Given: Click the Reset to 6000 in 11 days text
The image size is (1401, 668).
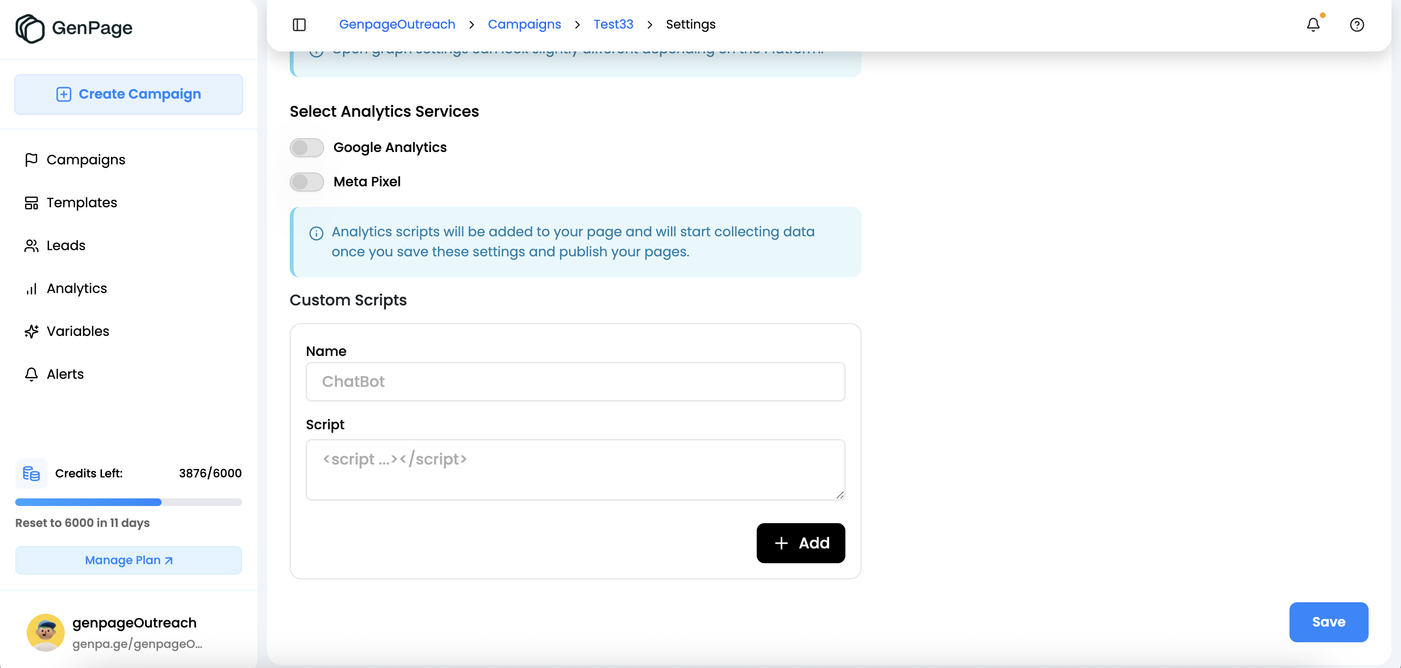Looking at the screenshot, I should [82, 523].
